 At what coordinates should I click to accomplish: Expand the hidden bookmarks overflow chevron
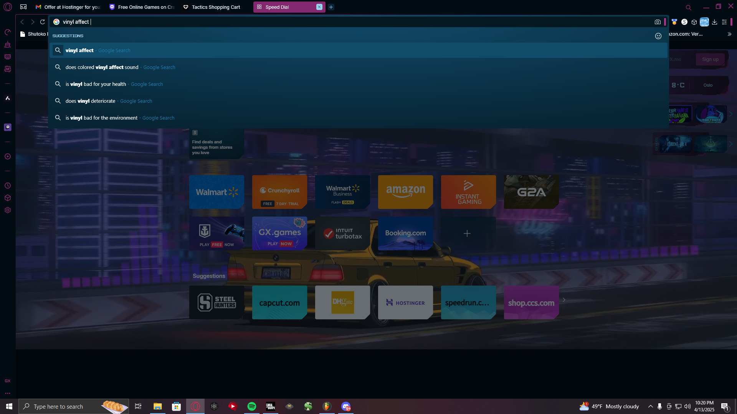pyautogui.click(x=729, y=34)
